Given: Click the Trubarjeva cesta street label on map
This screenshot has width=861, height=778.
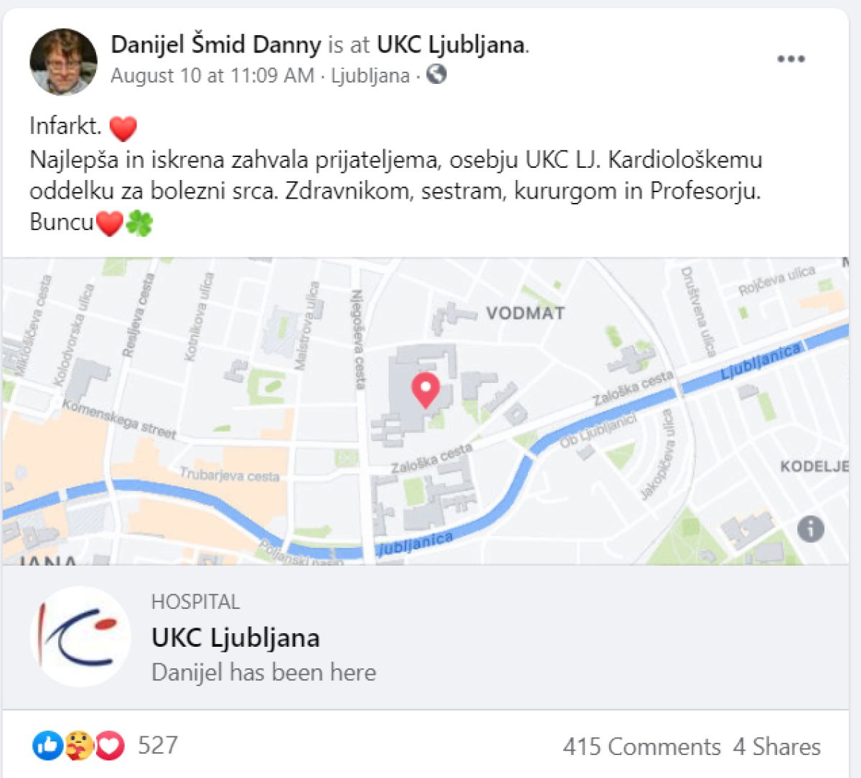Looking at the screenshot, I should [x=229, y=475].
